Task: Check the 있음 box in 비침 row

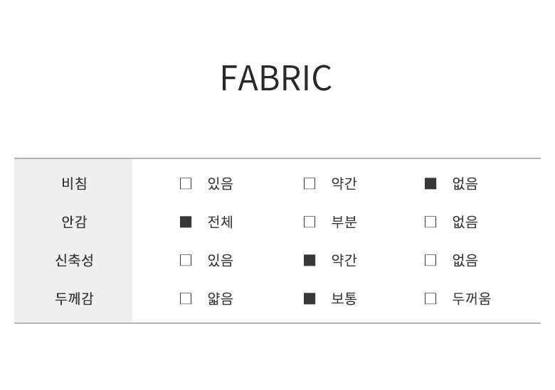Action: (186, 183)
